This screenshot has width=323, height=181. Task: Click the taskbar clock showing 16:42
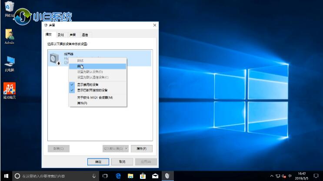pyautogui.click(x=302, y=176)
